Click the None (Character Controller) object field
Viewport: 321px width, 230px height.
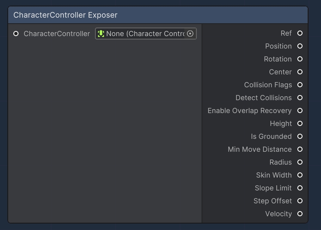(144, 34)
